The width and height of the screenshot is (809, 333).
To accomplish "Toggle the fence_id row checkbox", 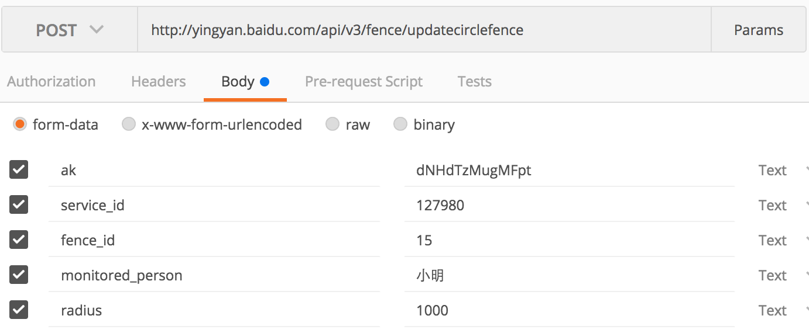I will point(19,240).
